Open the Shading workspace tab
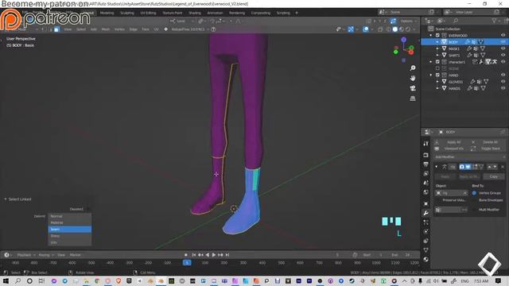 click(x=195, y=13)
